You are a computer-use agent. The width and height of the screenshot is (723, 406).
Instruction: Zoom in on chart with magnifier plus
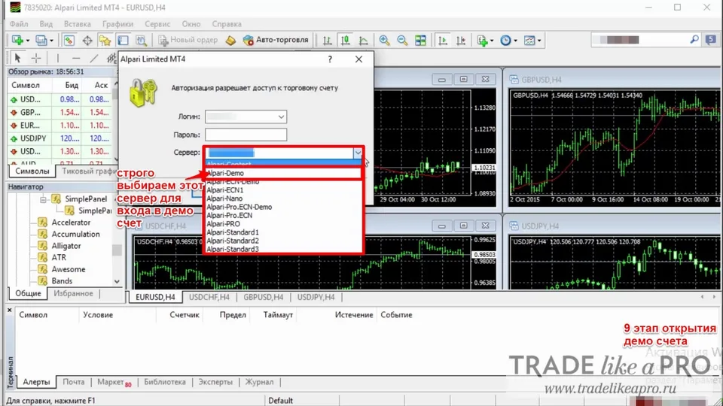[x=384, y=40]
